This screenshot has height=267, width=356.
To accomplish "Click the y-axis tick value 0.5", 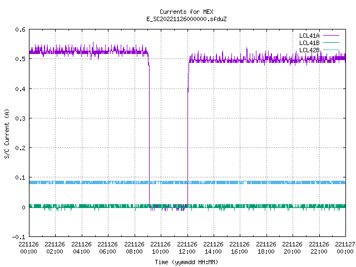I will (20, 59).
